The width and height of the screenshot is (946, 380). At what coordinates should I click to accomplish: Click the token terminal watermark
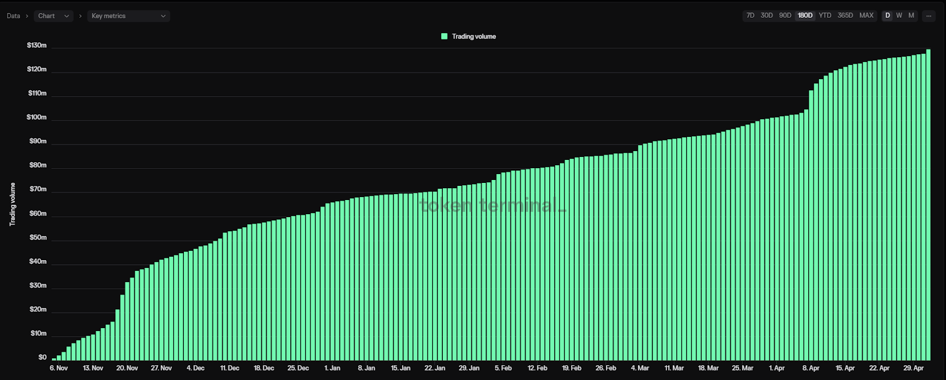tap(493, 205)
